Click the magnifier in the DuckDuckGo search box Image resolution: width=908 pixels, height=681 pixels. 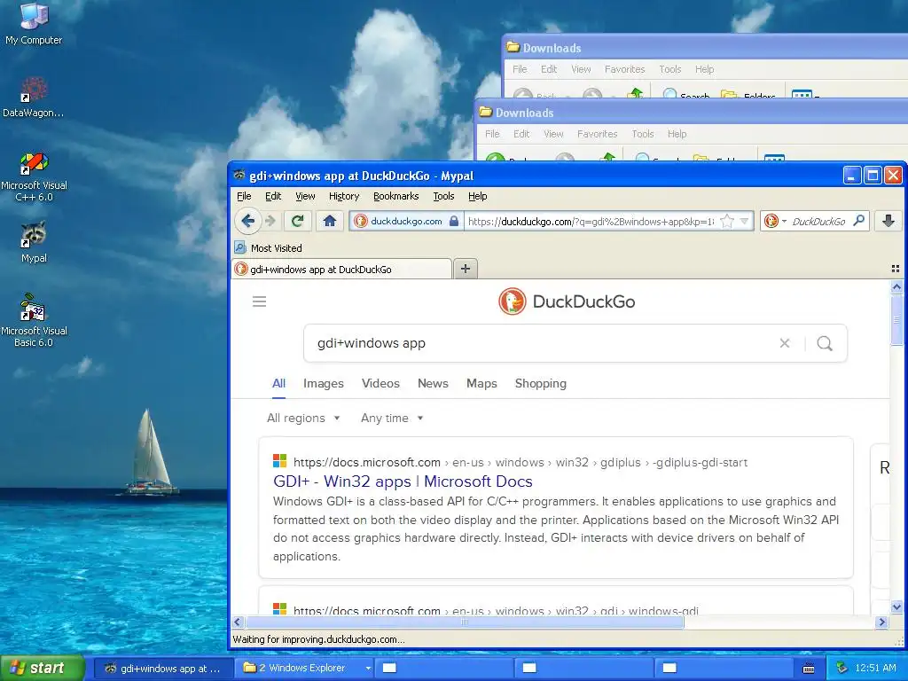859,221
